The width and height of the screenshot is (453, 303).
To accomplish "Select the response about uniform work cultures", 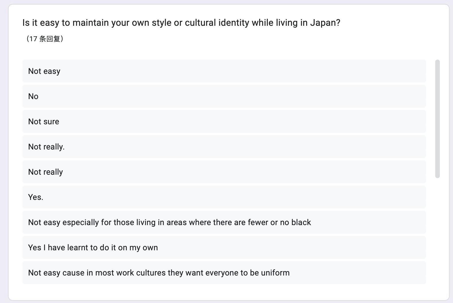I will click(x=224, y=273).
